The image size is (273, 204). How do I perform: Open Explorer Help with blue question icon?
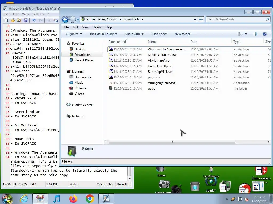tap(264, 34)
